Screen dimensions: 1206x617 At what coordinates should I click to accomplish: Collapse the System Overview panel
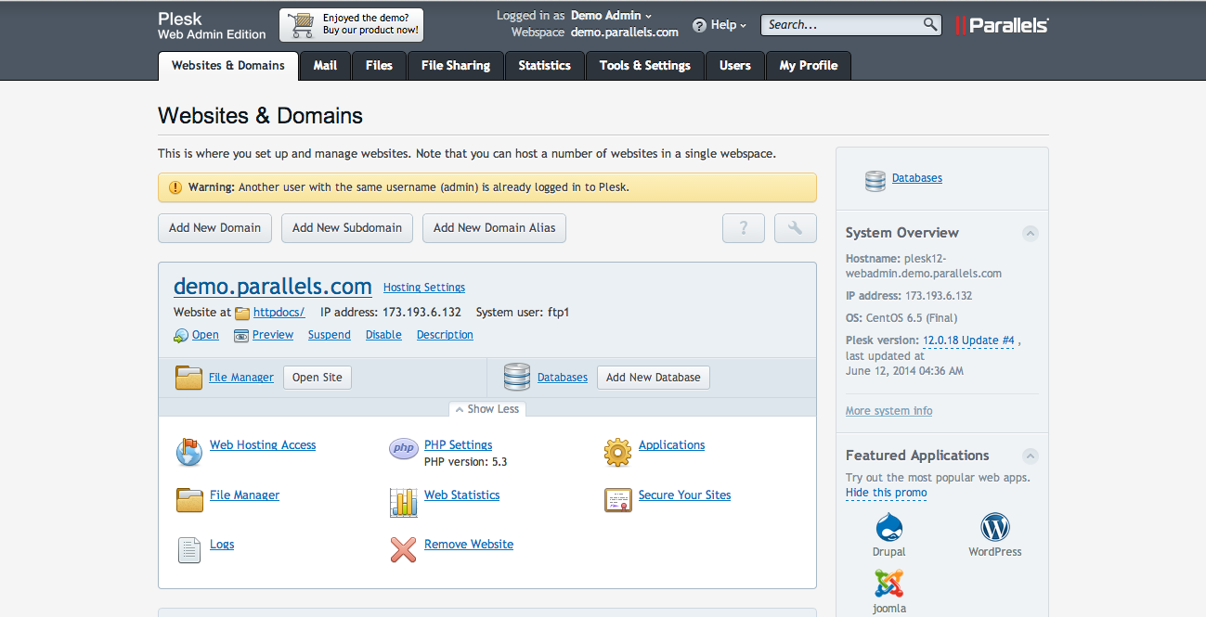(x=1030, y=234)
